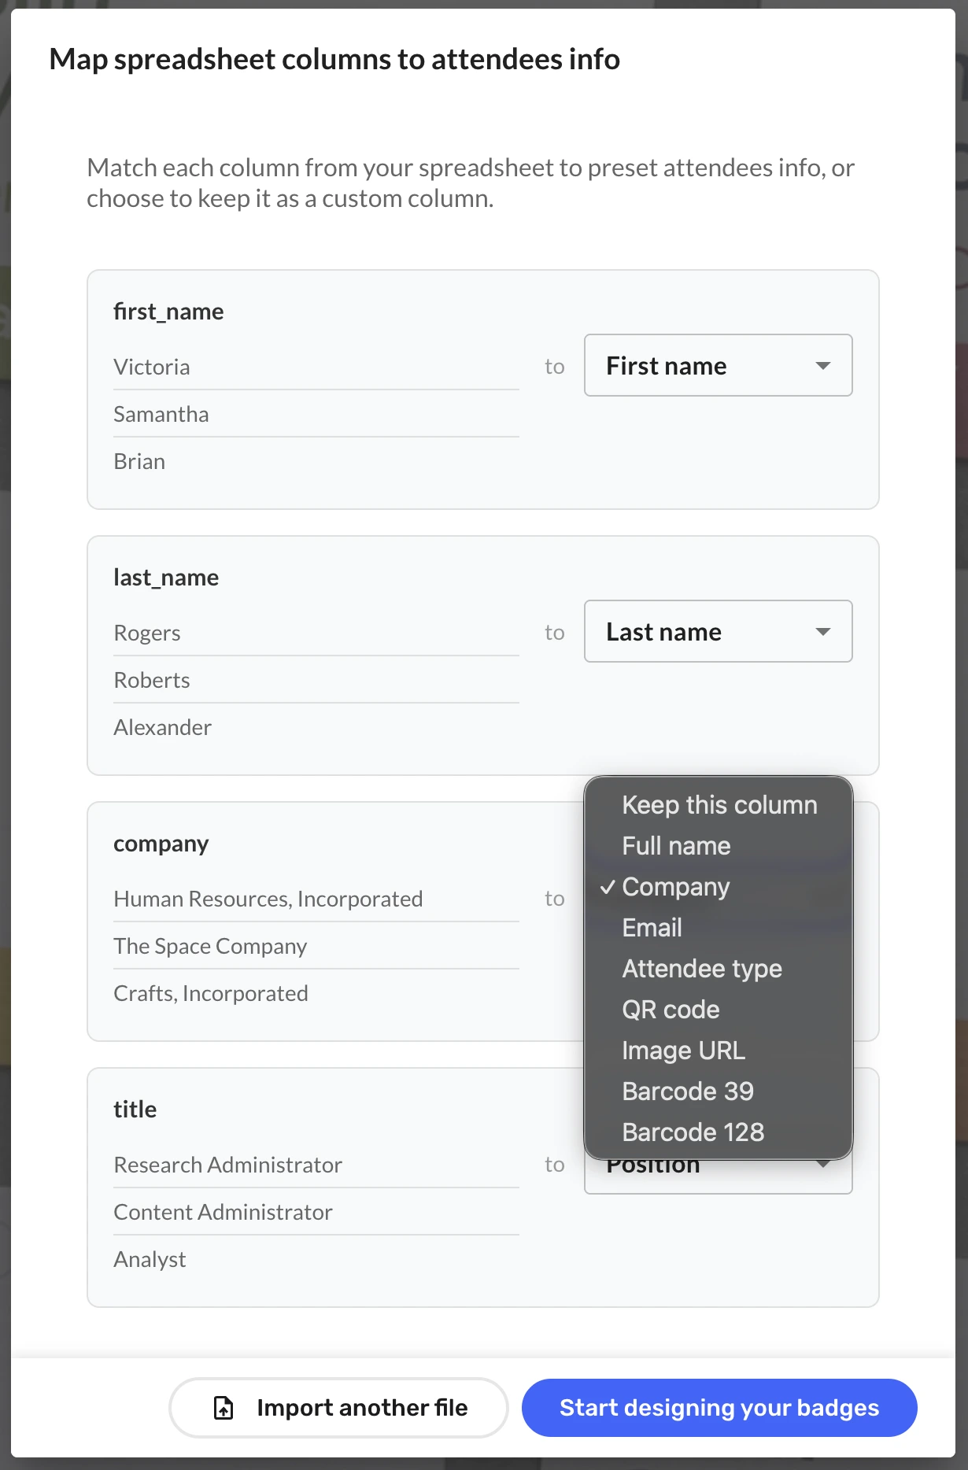968x1470 pixels.
Task: Open the Last name mapping dropdown
Action: [718, 631]
